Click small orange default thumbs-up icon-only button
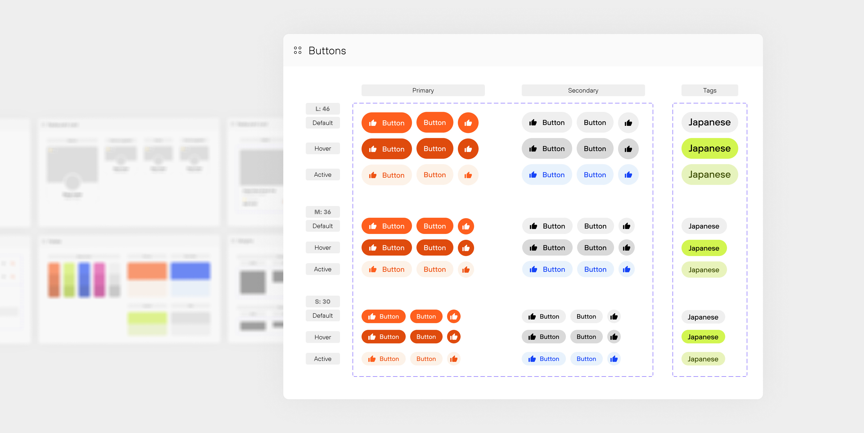Image resolution: width=864 pixels, height=433 pixels. [x=454, y=317]
